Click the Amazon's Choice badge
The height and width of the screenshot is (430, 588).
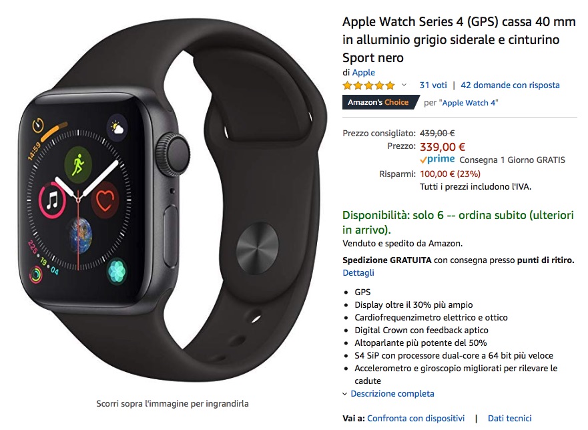click(380, 102)
